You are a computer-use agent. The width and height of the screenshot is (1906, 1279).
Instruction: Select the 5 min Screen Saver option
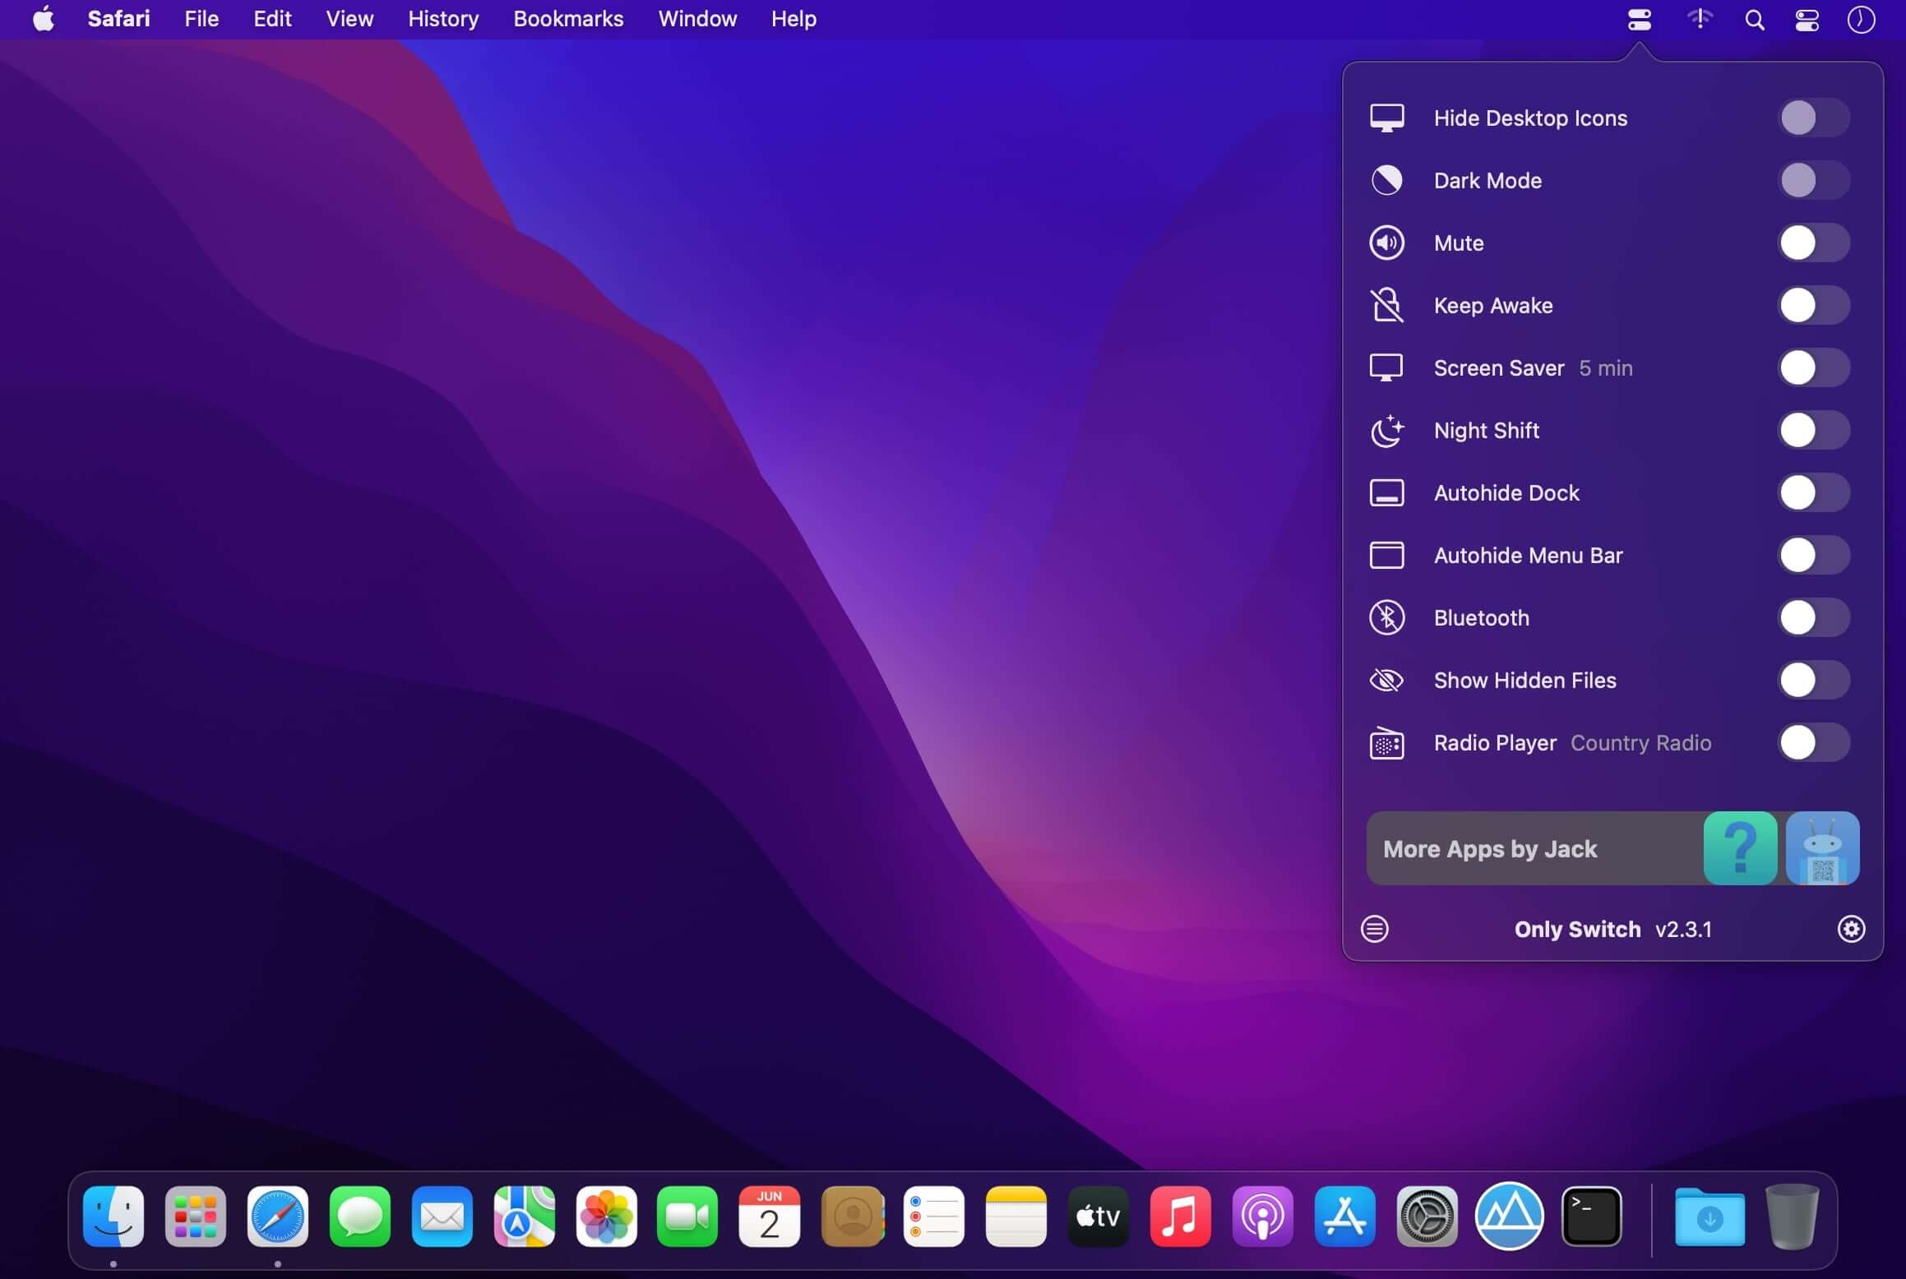(1605, 368)
